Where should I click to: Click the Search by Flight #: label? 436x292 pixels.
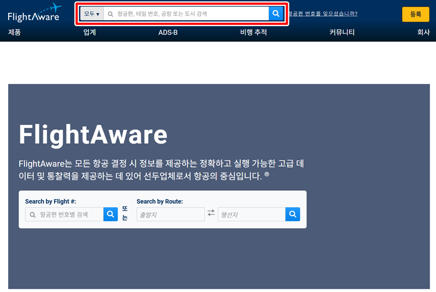(x=51, y=201)
